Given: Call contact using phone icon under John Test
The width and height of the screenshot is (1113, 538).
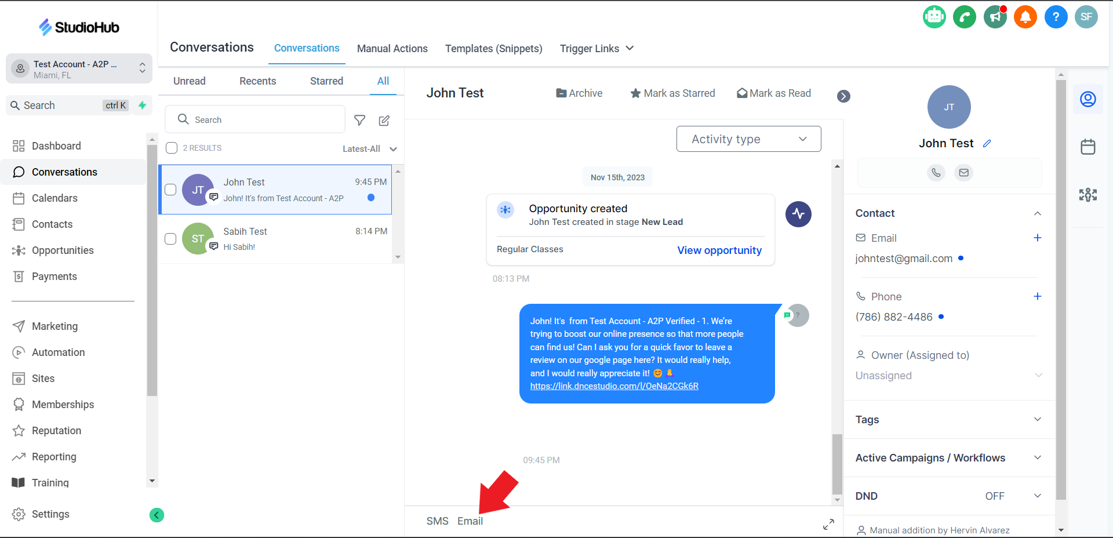Looking at the screenshot, I should pyautogui.click(x=936, y=172).
